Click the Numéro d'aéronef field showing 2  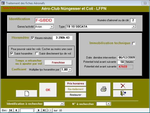point(133,20)
